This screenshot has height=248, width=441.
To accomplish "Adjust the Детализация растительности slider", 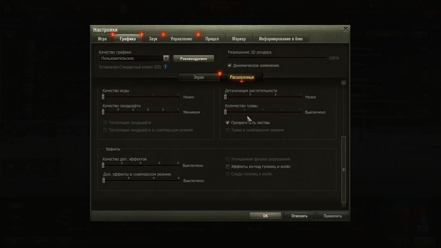I will (x=263, y=97).
